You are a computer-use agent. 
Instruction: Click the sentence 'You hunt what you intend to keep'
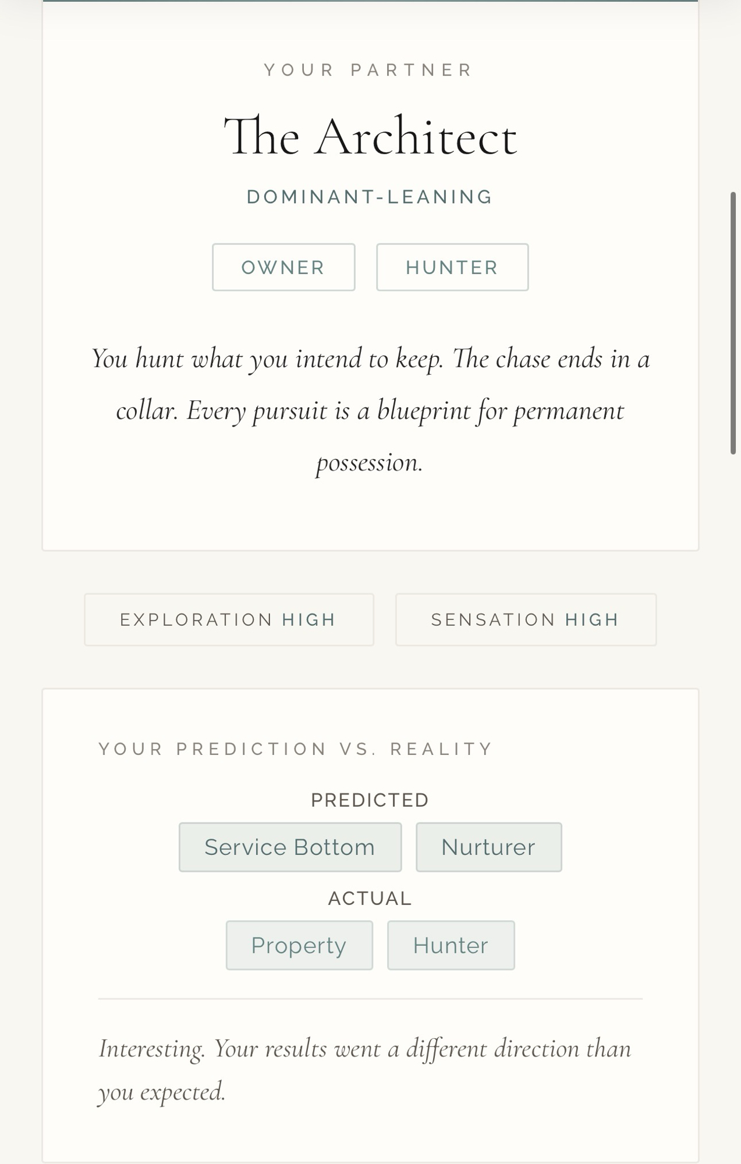click(x=268, y=359)
